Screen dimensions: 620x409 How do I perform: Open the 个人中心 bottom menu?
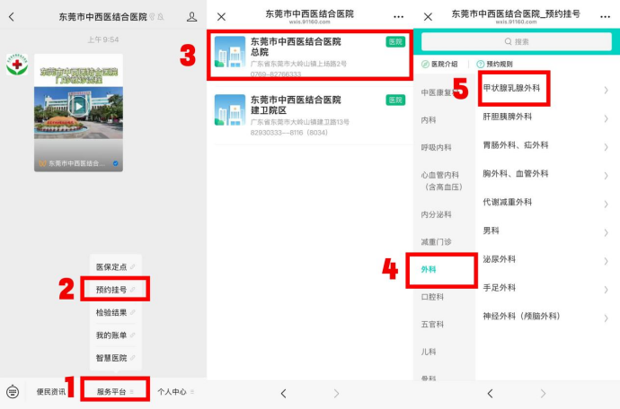point(175,392)
